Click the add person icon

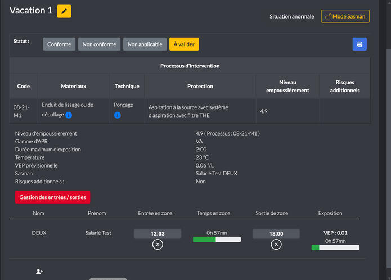coord(39,272)
